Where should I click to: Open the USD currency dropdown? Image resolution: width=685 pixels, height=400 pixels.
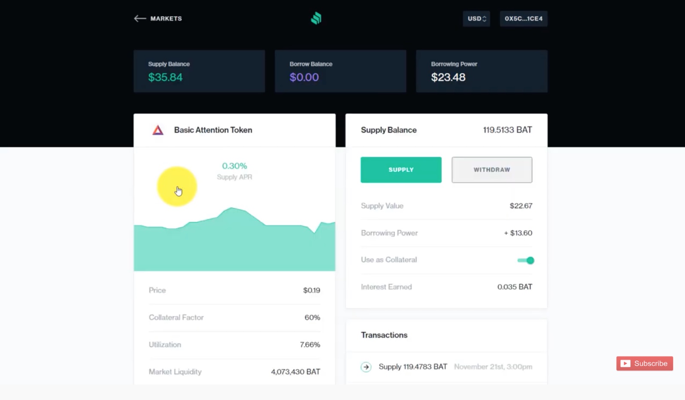[476, 18]
